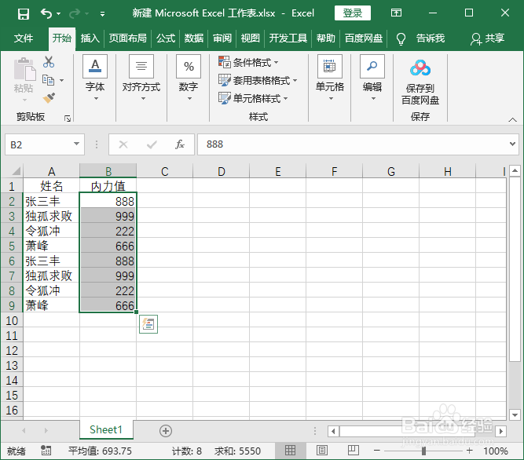Viewport: 524px width, 460px height.
Task: Switch to the 视图 tab
Action: pos(251,38)
